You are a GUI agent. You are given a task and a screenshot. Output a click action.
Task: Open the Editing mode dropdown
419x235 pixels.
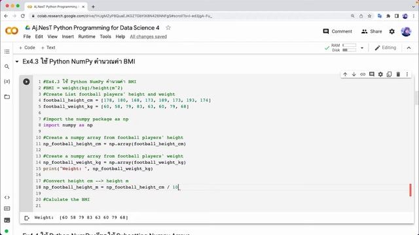point(386,48)
